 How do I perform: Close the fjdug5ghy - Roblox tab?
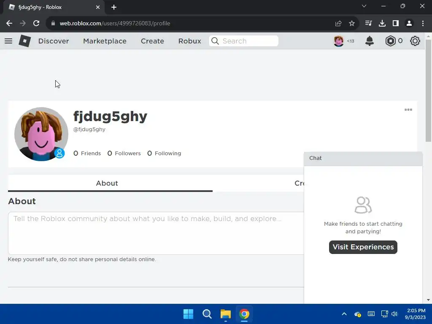98,7
